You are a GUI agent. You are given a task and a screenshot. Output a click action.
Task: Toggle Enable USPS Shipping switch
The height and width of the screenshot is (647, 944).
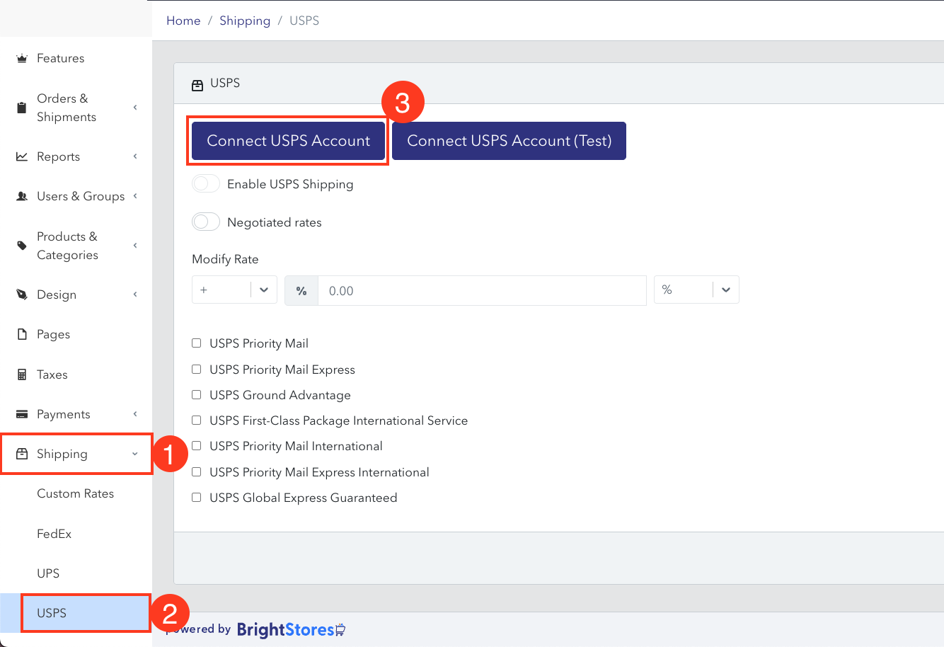tap(206, 184)
